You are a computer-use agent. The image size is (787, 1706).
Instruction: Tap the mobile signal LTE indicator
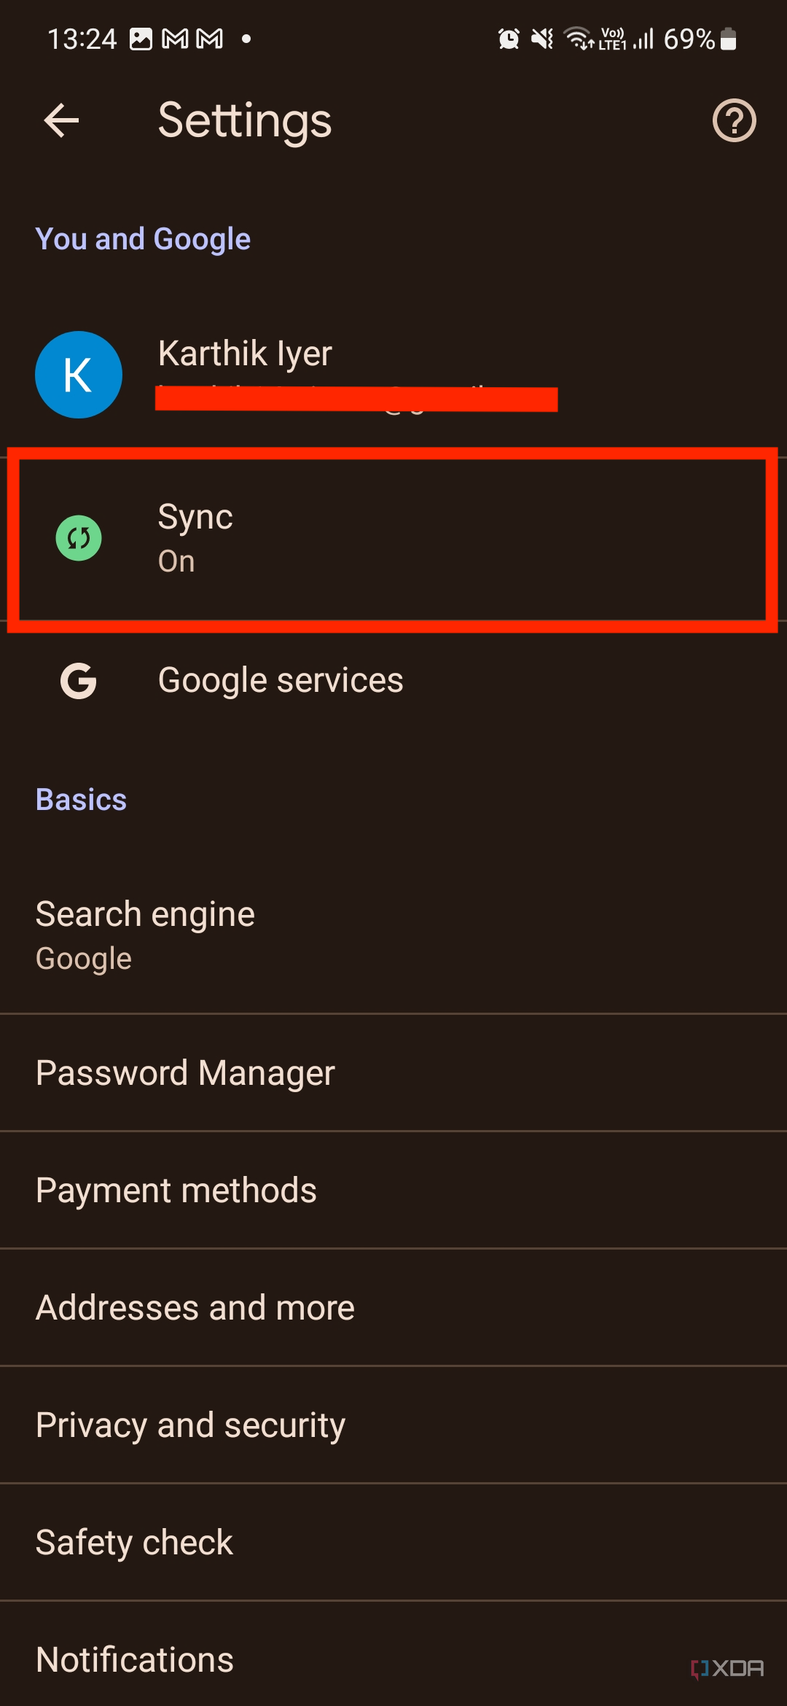[x=640, y=39]
